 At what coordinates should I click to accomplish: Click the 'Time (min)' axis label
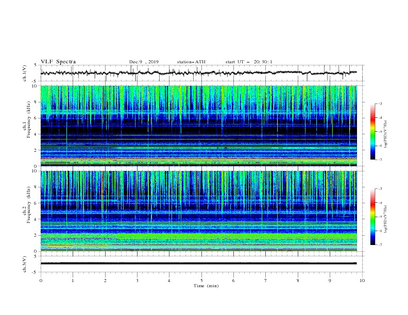click(x=206, y=286)
